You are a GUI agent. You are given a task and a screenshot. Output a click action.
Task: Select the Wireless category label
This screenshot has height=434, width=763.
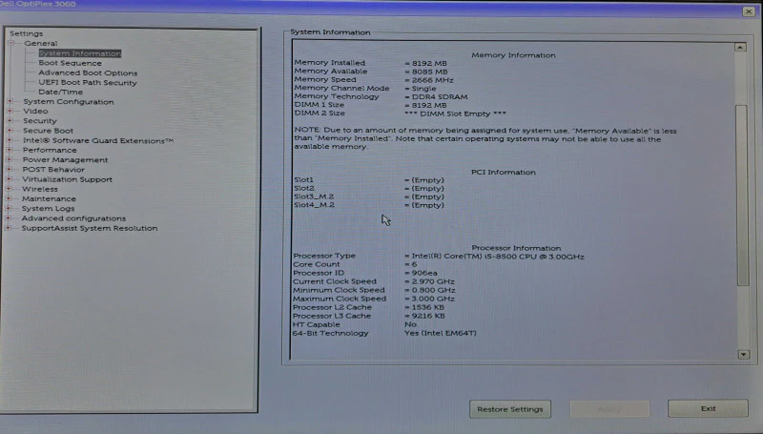click(x=40, y=189)
